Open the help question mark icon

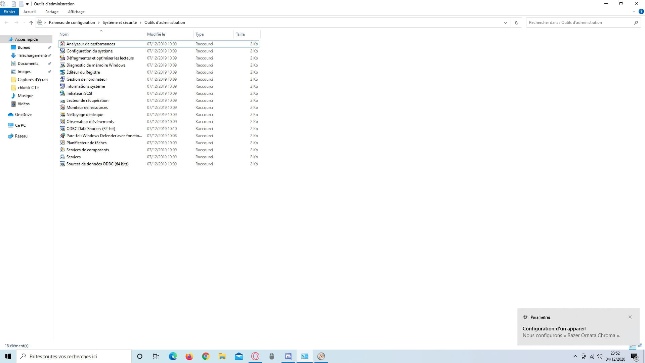[641, 11]
